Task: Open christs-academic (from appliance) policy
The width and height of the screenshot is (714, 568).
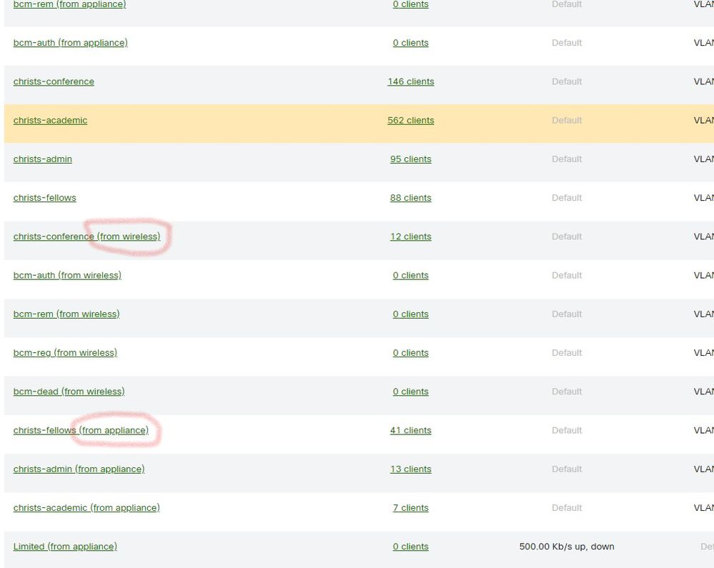Action: (86, 507)
